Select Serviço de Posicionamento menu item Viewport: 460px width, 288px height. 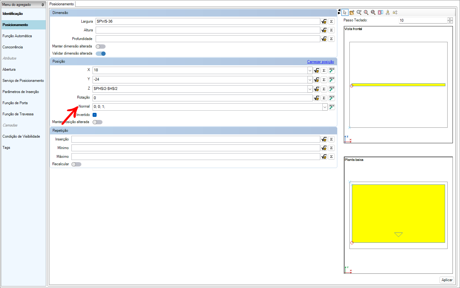point(23,81)
